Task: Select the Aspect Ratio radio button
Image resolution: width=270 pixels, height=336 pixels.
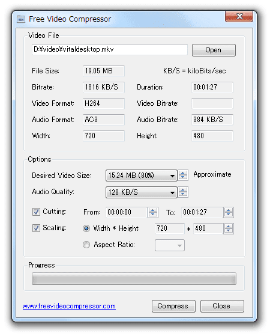Action: 86,245
